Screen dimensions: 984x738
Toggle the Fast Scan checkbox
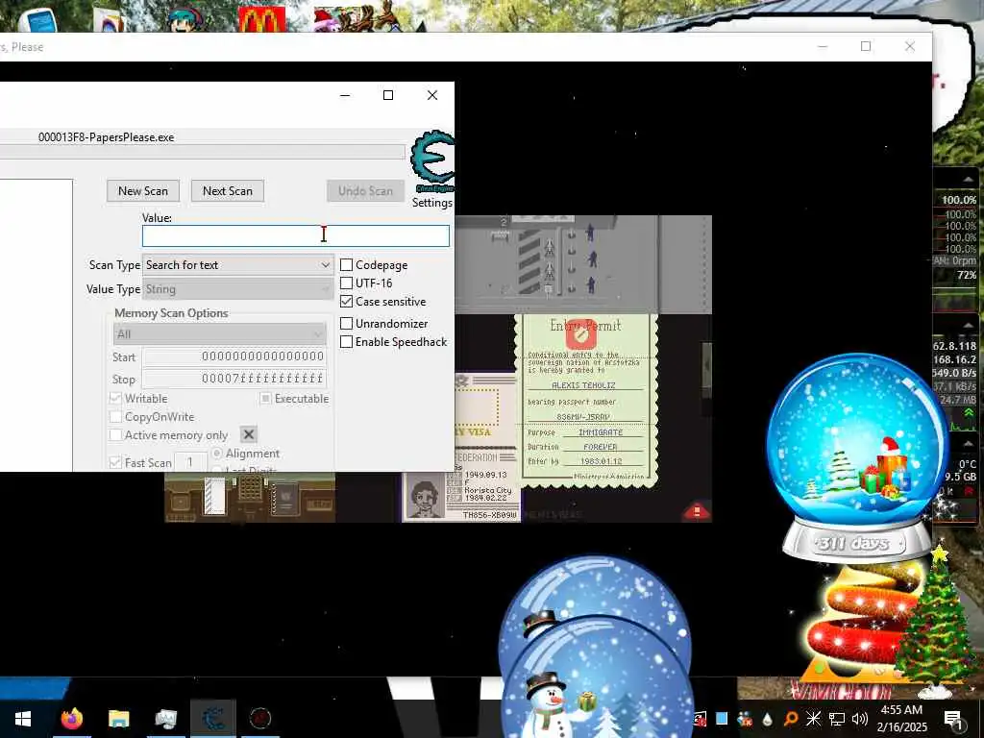[x=115, y=462]
